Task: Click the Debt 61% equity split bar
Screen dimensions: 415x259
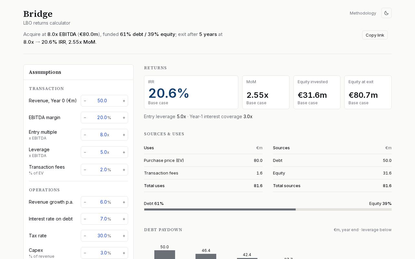Action: click(x=268, y=209)
